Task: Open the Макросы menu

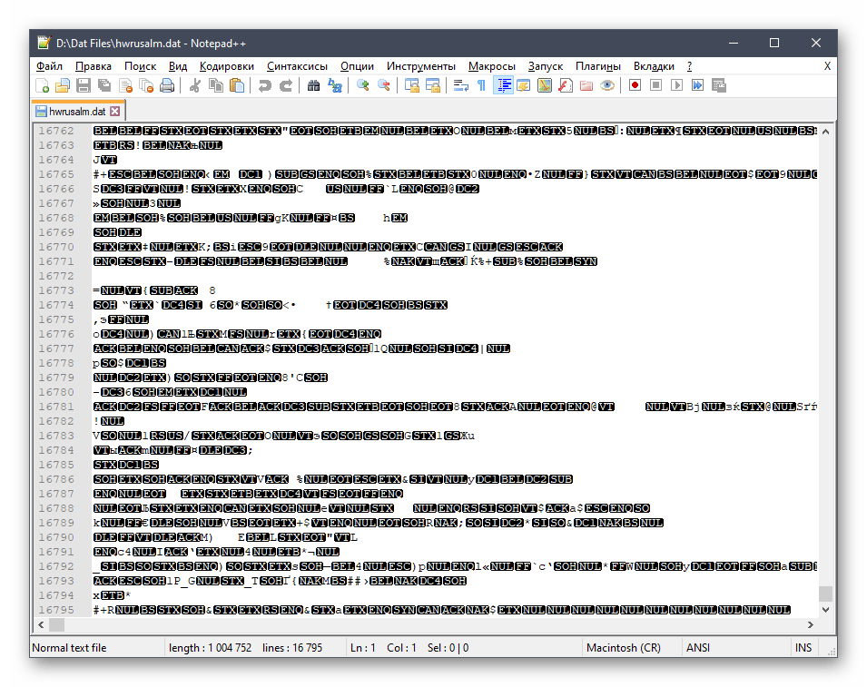Action: click(x=491, y=66)
